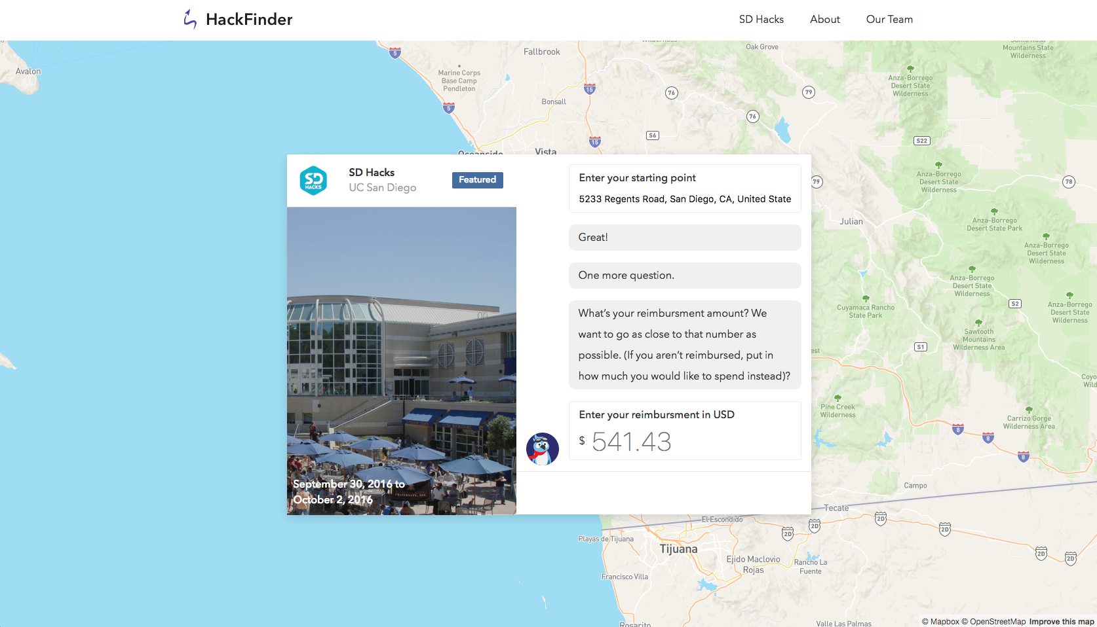
Task: Click route 51 shield on map
Action: click(x=921, y=347)
